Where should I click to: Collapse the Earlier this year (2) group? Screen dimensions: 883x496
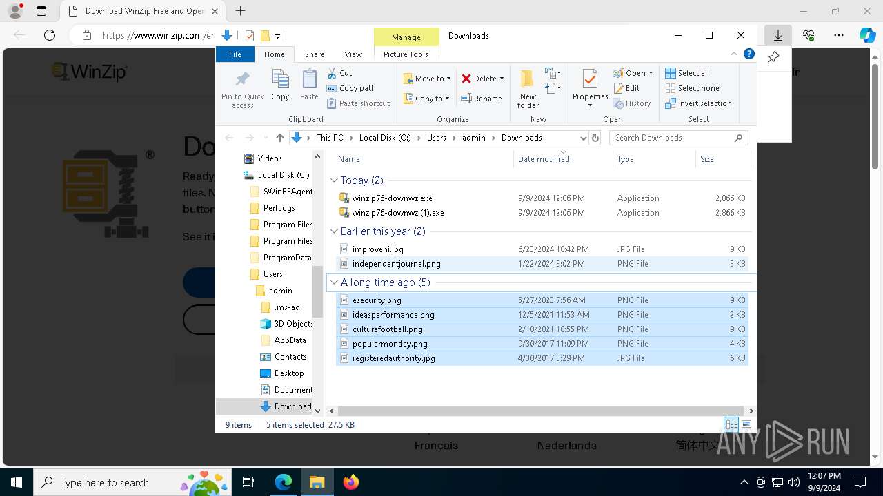point(335,231)
